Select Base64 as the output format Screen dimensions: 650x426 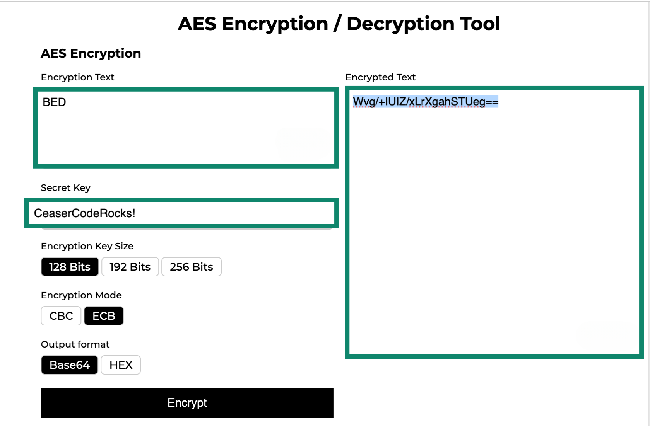69,365
